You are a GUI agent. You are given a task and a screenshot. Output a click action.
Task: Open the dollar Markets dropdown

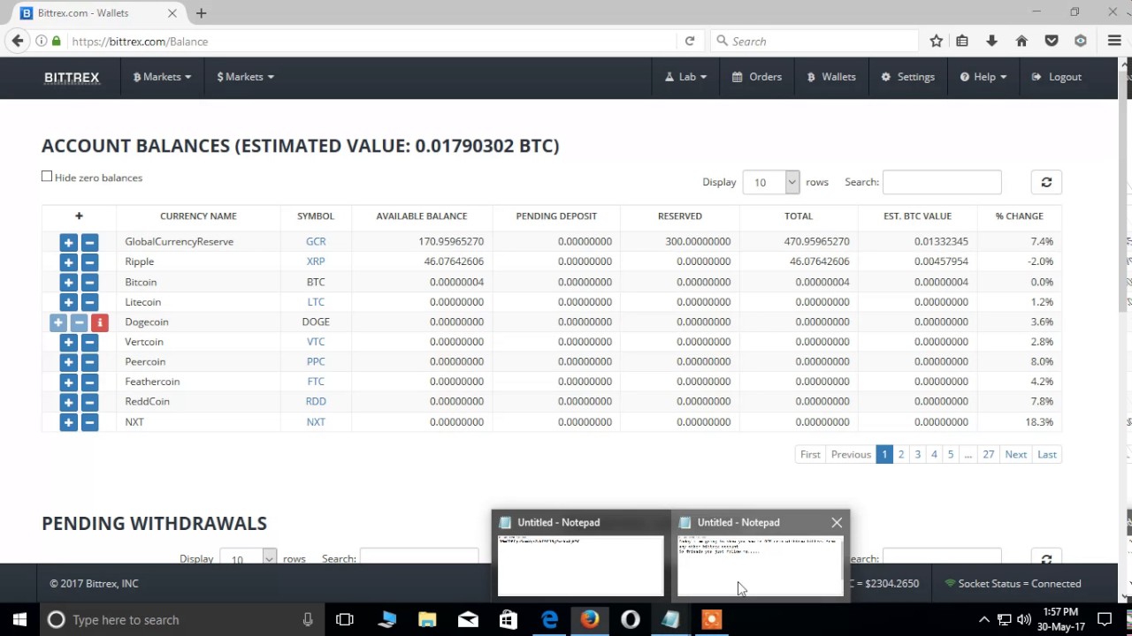coord(245,77)
